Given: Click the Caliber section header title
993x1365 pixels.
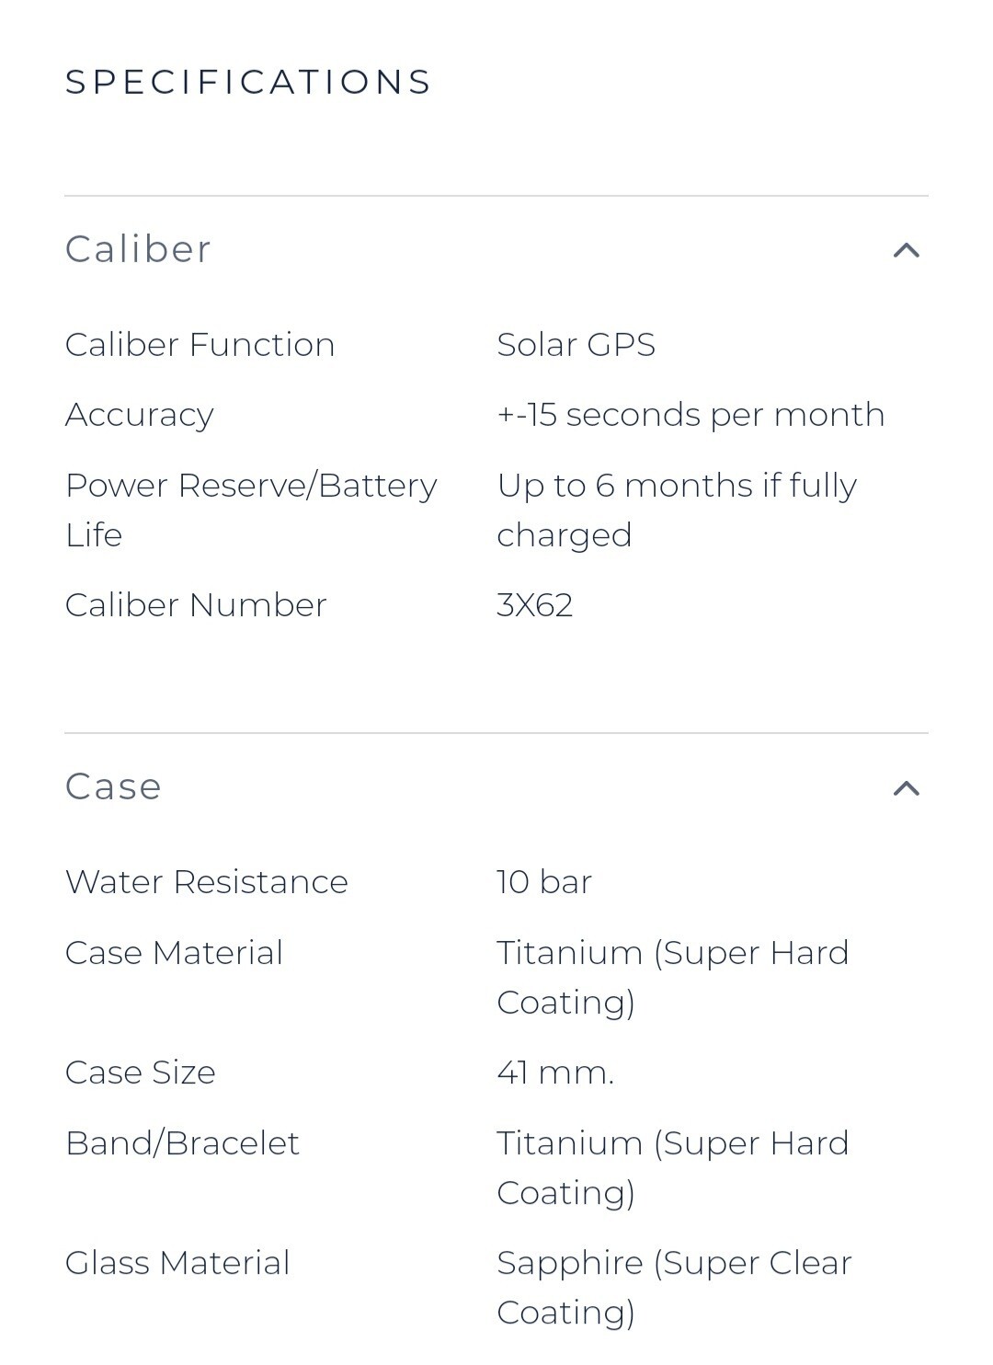Looking at the screenshot, I should pyautogui.click(x=139, y=249).
